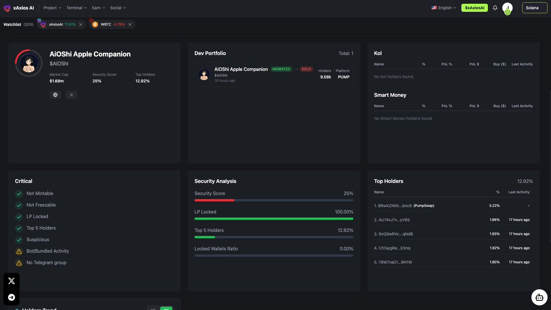Click the No Telegram group warning icon
The width and height of the screenshot is (551, 310).
[x=19, y=263]
